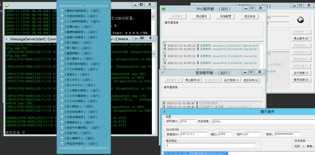Click the 百人牛牛10 server icon
This screenshot has width=315, height=155.
(x=62, y=85)
